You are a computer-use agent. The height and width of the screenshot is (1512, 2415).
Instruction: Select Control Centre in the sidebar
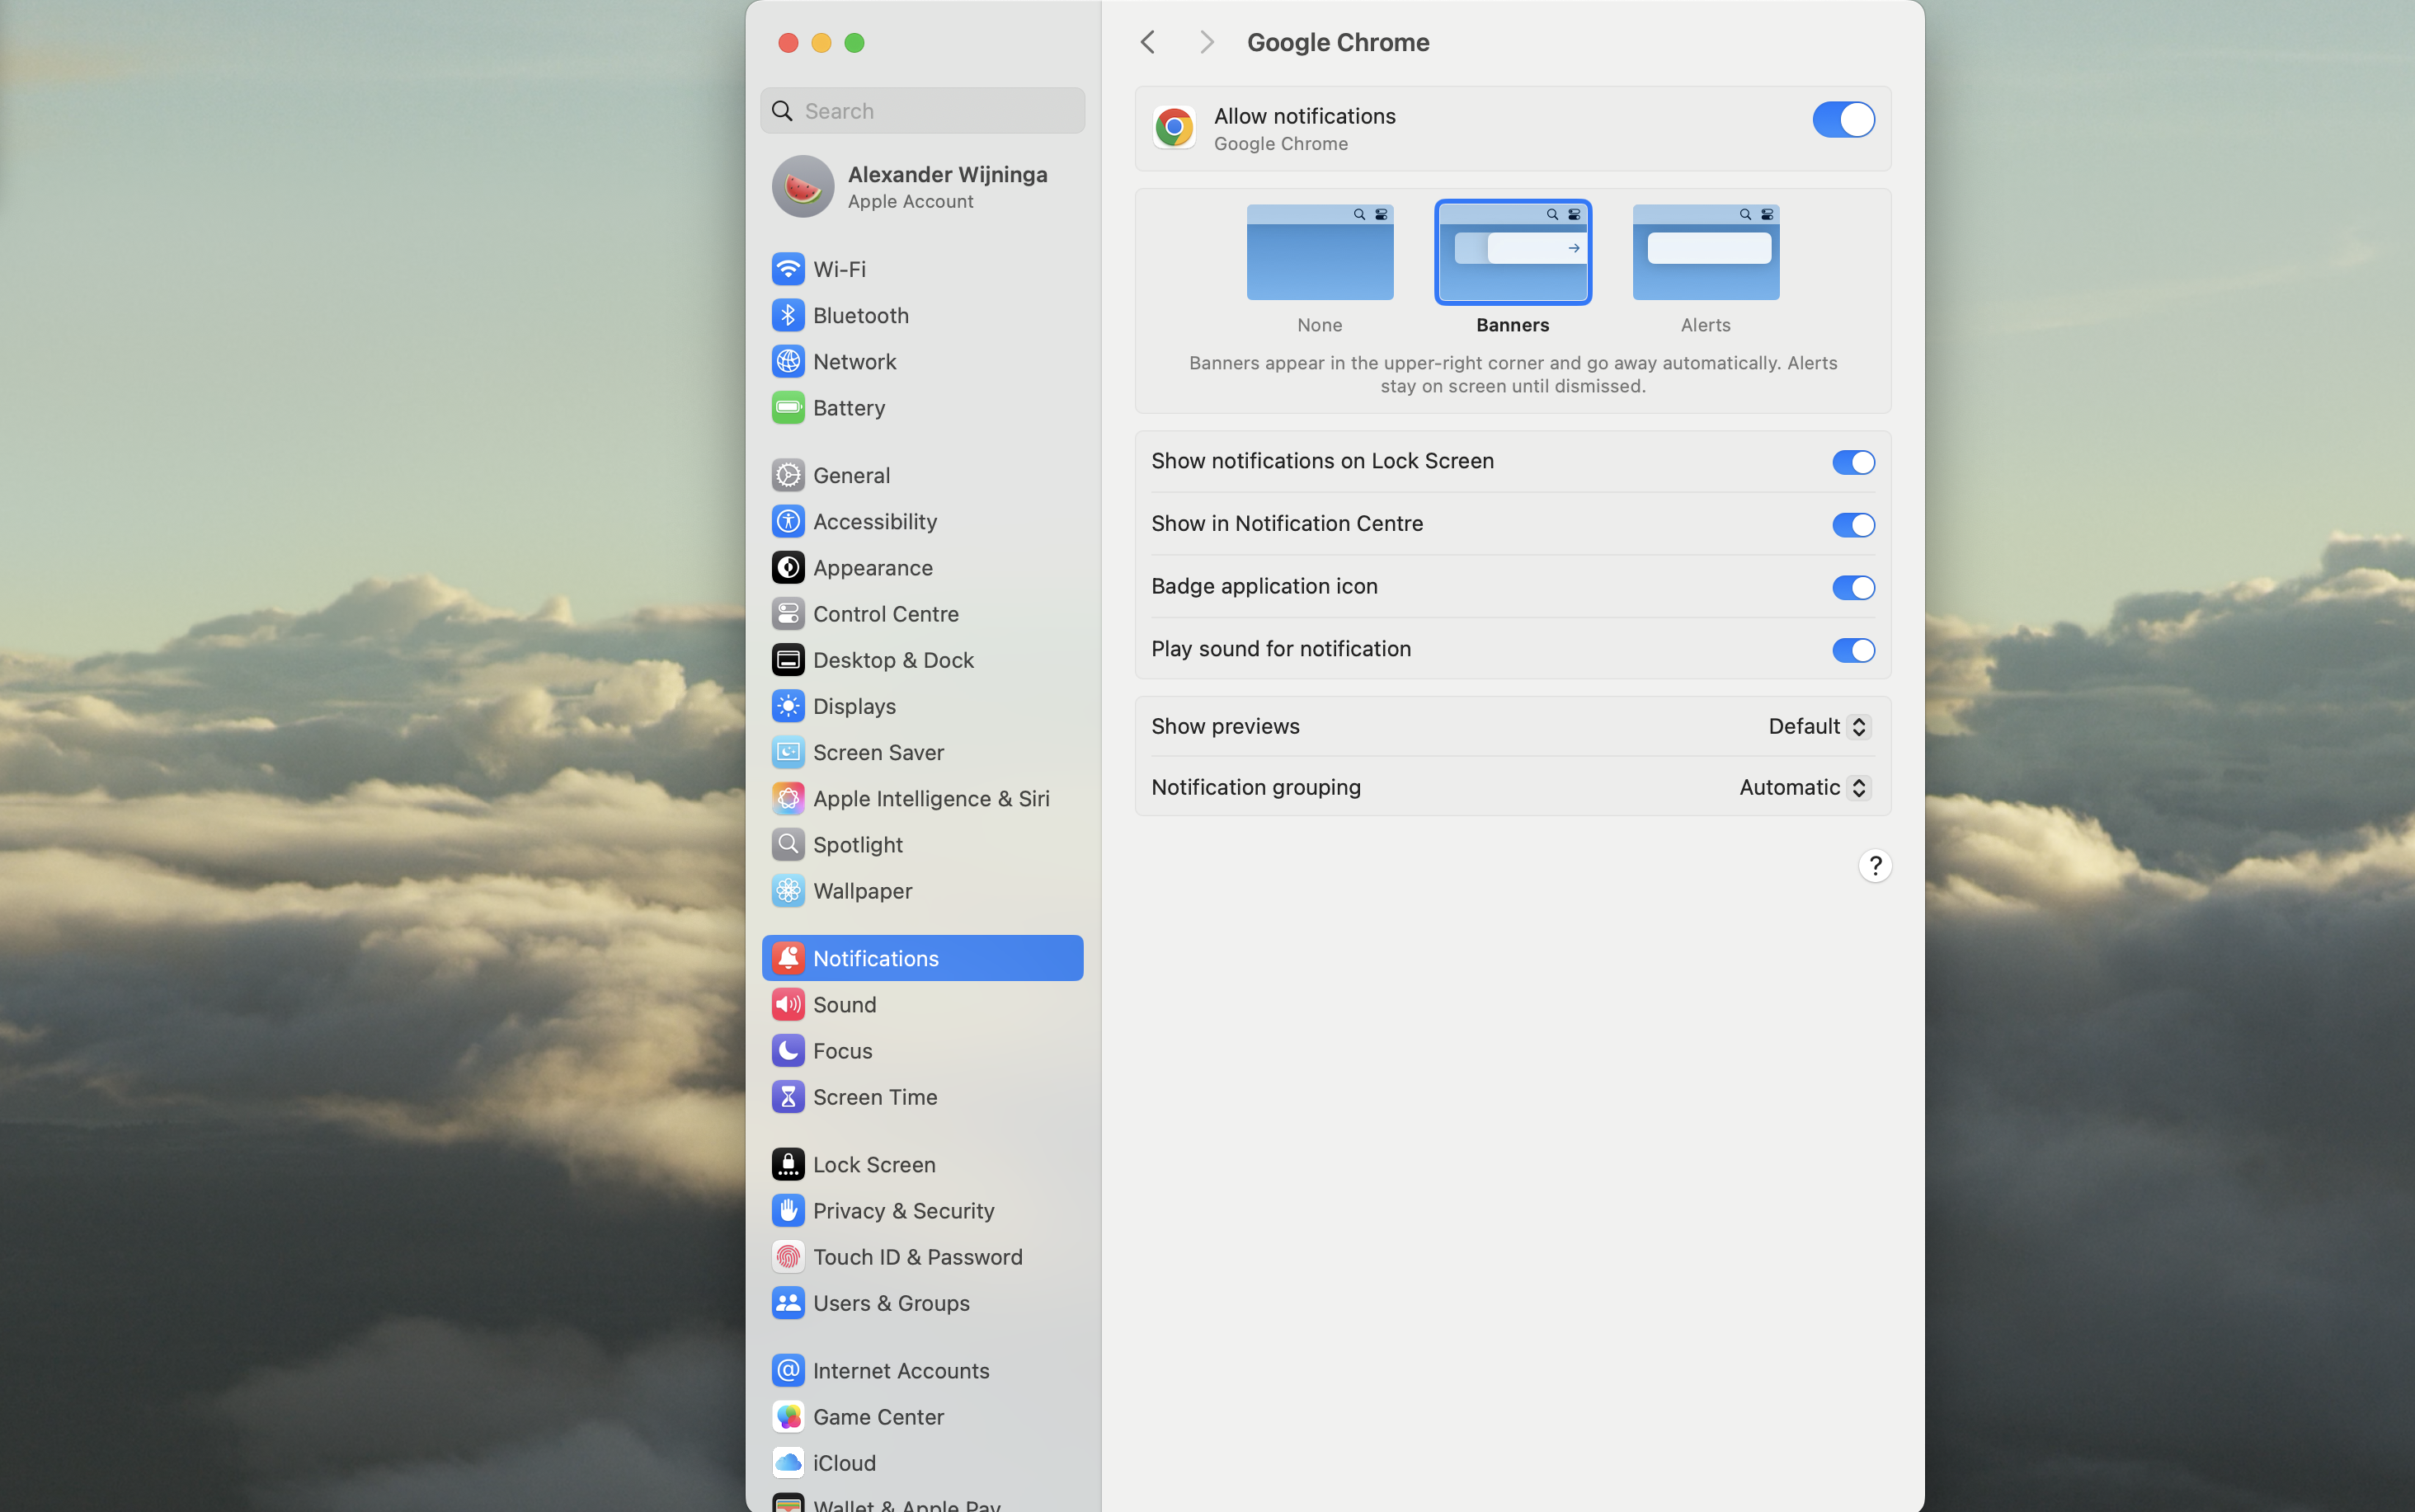click(884, 613)
